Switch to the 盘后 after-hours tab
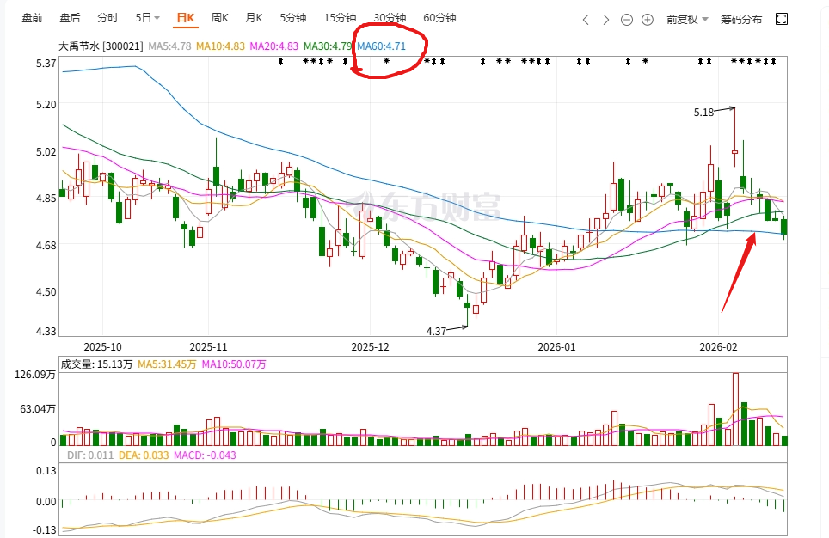Viewport: 829px width, 538px height. [x=70, y=19]
